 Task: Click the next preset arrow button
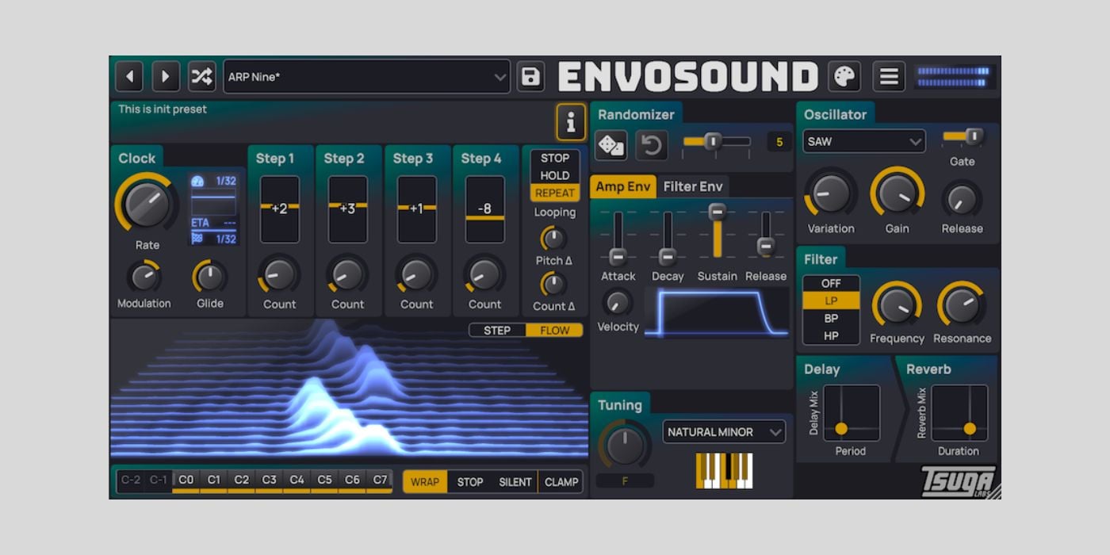(166, 77)
